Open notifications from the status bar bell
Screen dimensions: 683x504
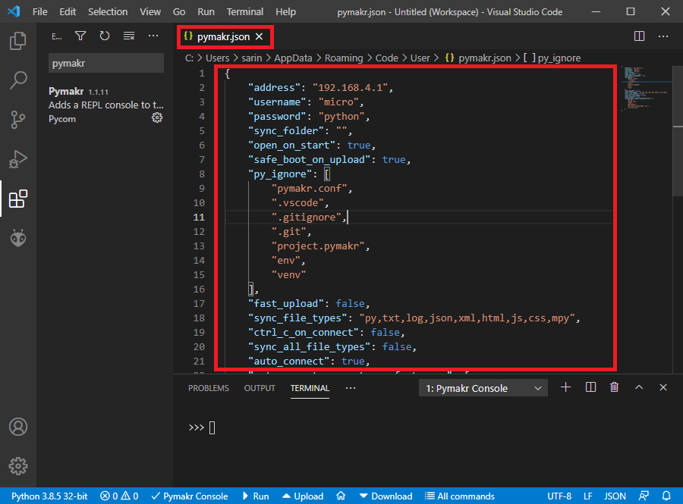click(666, 496)
